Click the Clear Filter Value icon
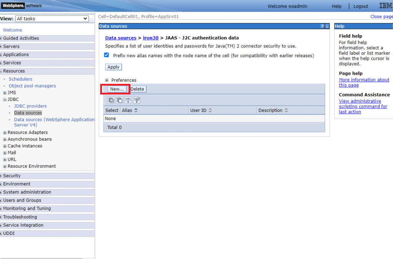This screenshot has width=393, height=259. tap(137, 100)
